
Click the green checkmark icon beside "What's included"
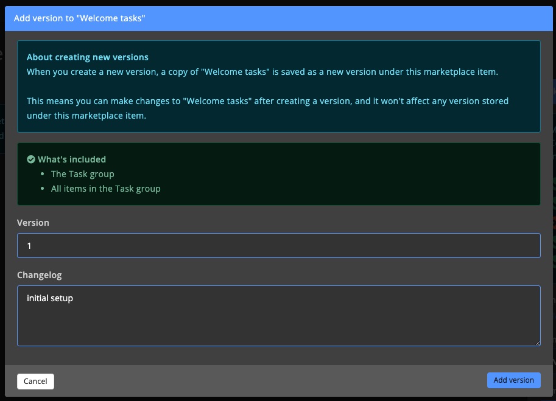click(29, 159)
